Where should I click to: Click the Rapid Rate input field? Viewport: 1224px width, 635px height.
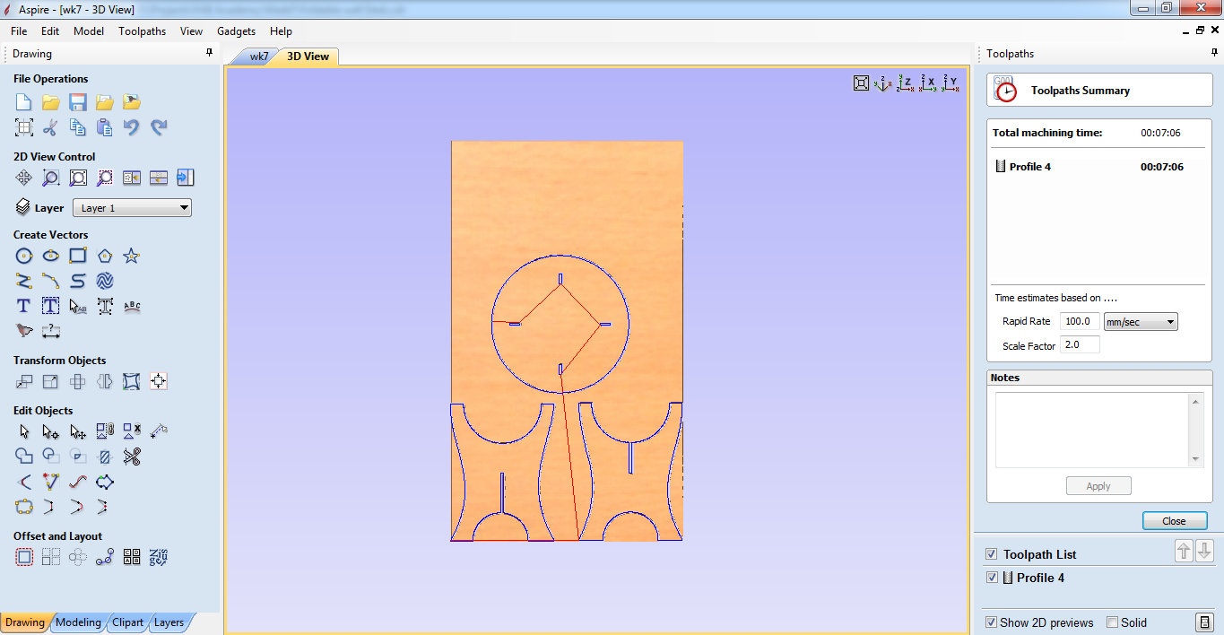(1080, 321)
